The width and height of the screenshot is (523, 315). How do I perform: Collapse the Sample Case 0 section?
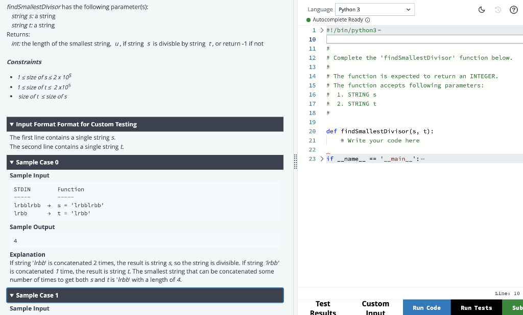pyautogui.click(x=12, y=162)
